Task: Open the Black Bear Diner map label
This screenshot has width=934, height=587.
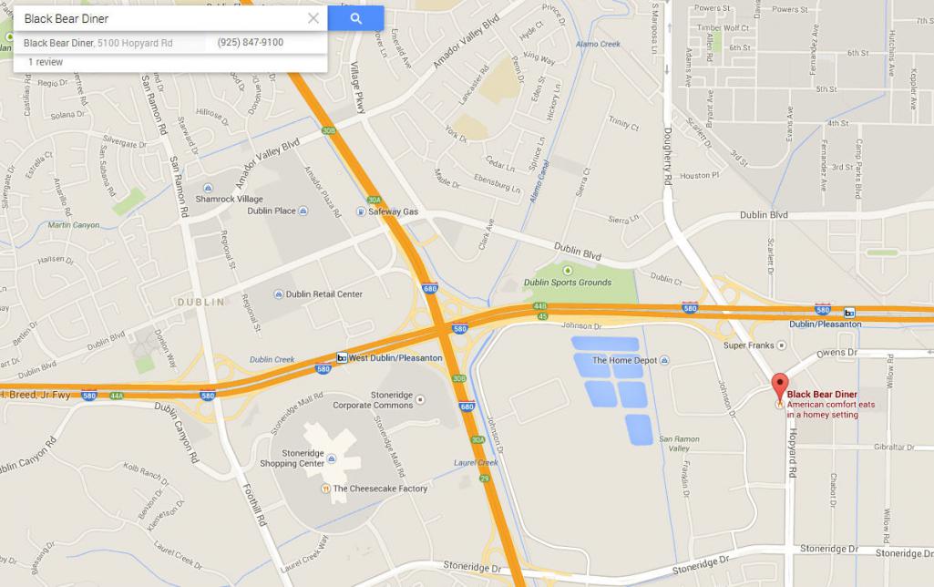Action: pos(821,395)
